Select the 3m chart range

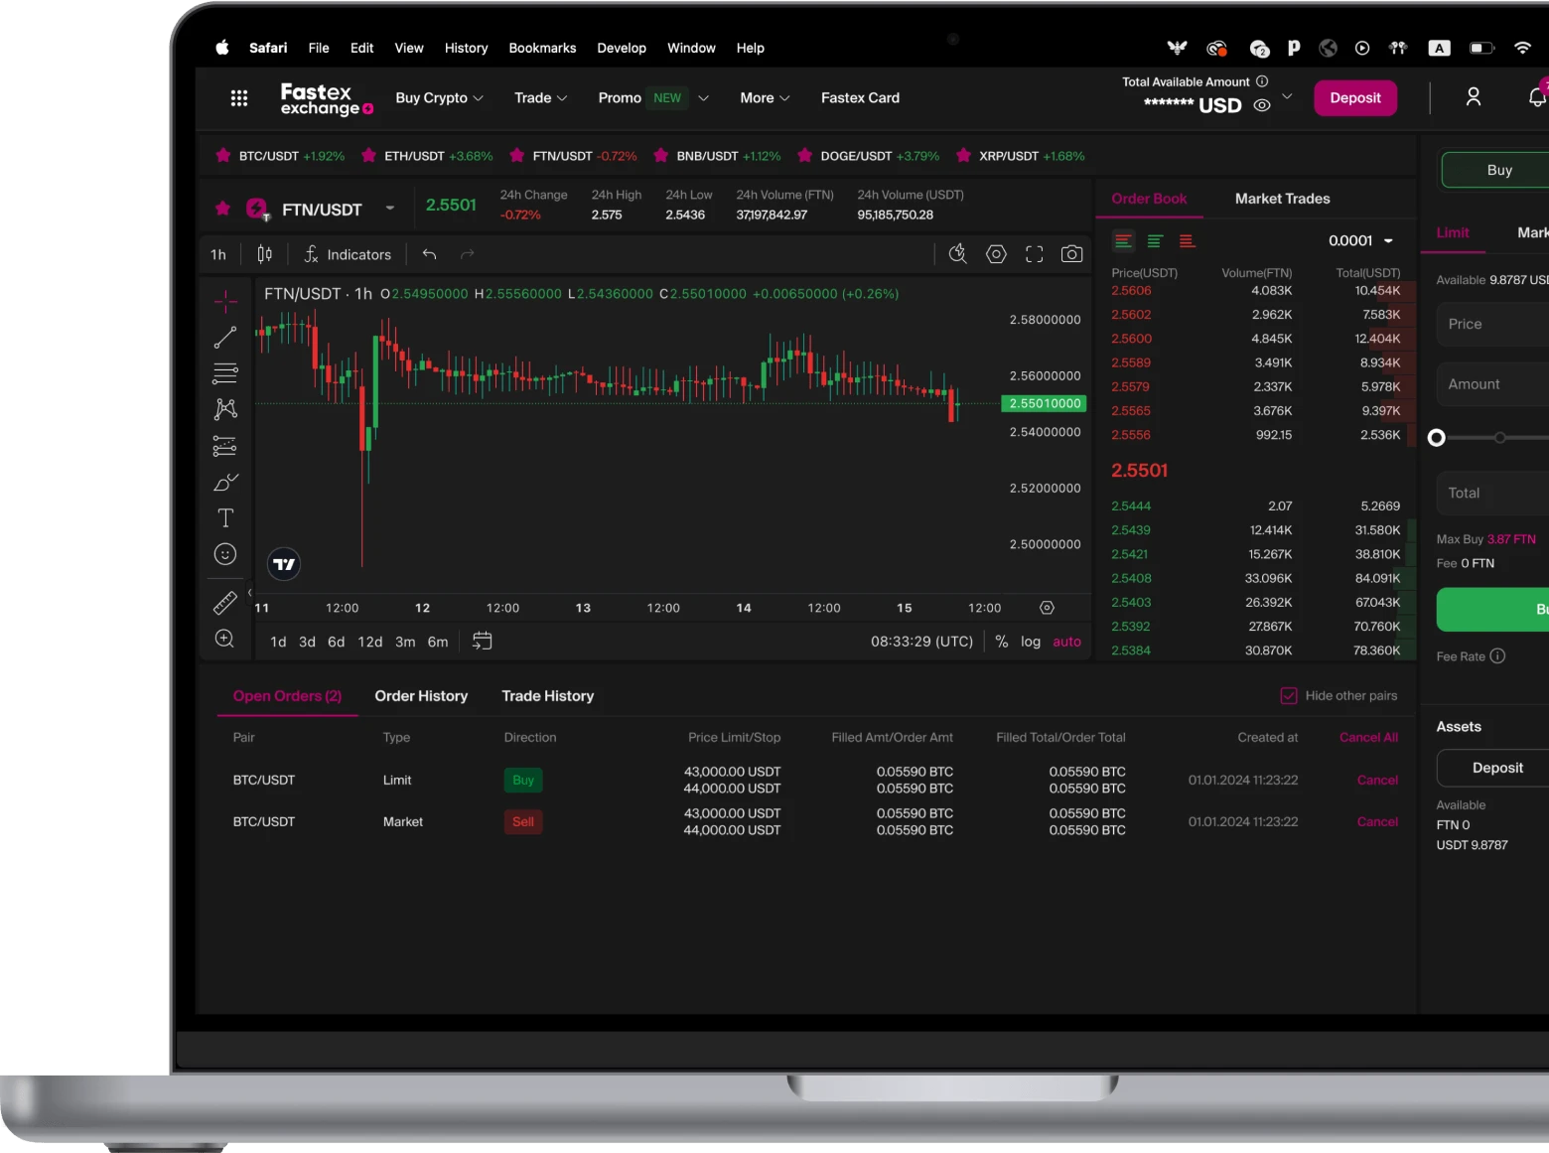pyautogui.click(x=405, y=642)
